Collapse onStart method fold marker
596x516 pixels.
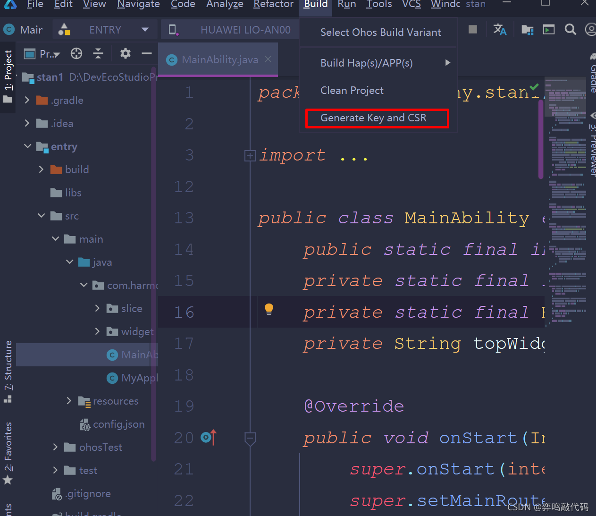250,439
